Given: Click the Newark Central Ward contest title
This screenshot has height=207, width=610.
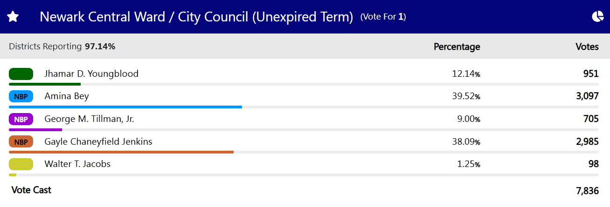Looking at the screenshot, I should (x=196, y=17).
